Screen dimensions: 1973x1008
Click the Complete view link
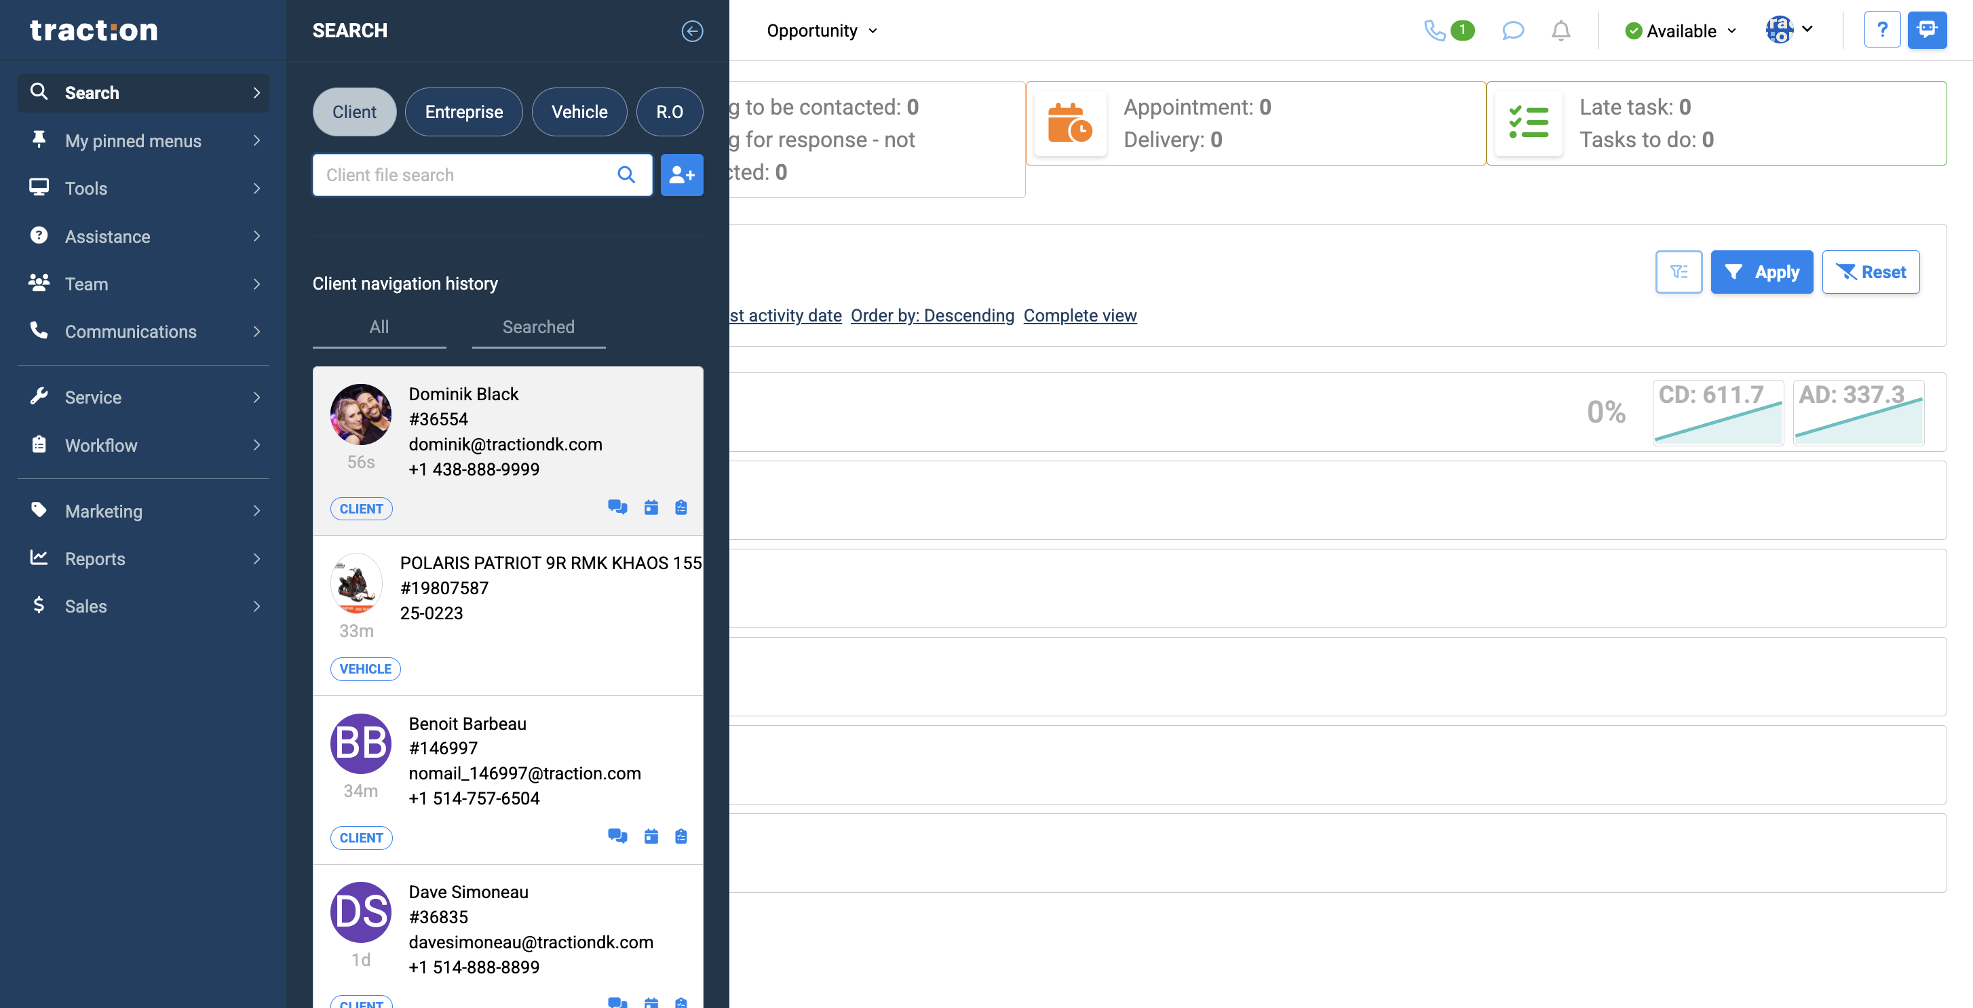[1079, 315]
